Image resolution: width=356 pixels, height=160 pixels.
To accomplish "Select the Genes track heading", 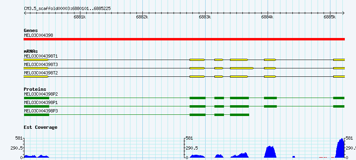I will 31,30.
